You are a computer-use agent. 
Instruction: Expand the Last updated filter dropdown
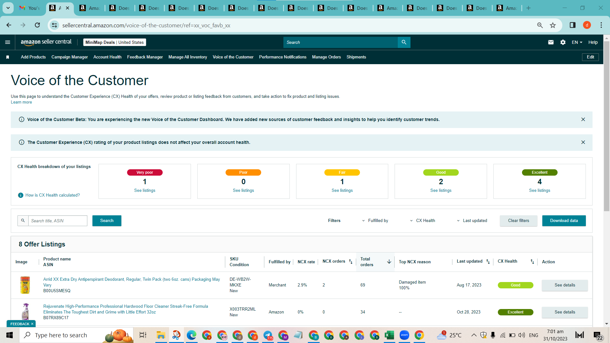[x=472, y=221]
